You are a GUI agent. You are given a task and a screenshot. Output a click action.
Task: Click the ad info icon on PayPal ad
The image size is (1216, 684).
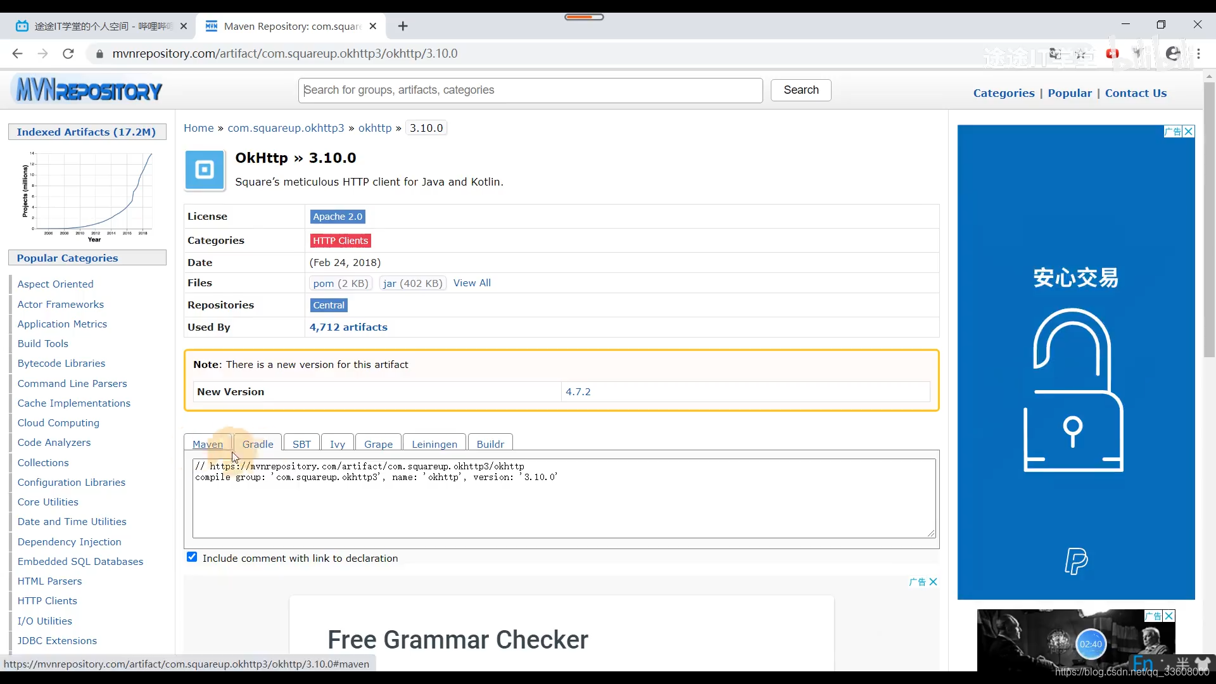point(1173,131)
